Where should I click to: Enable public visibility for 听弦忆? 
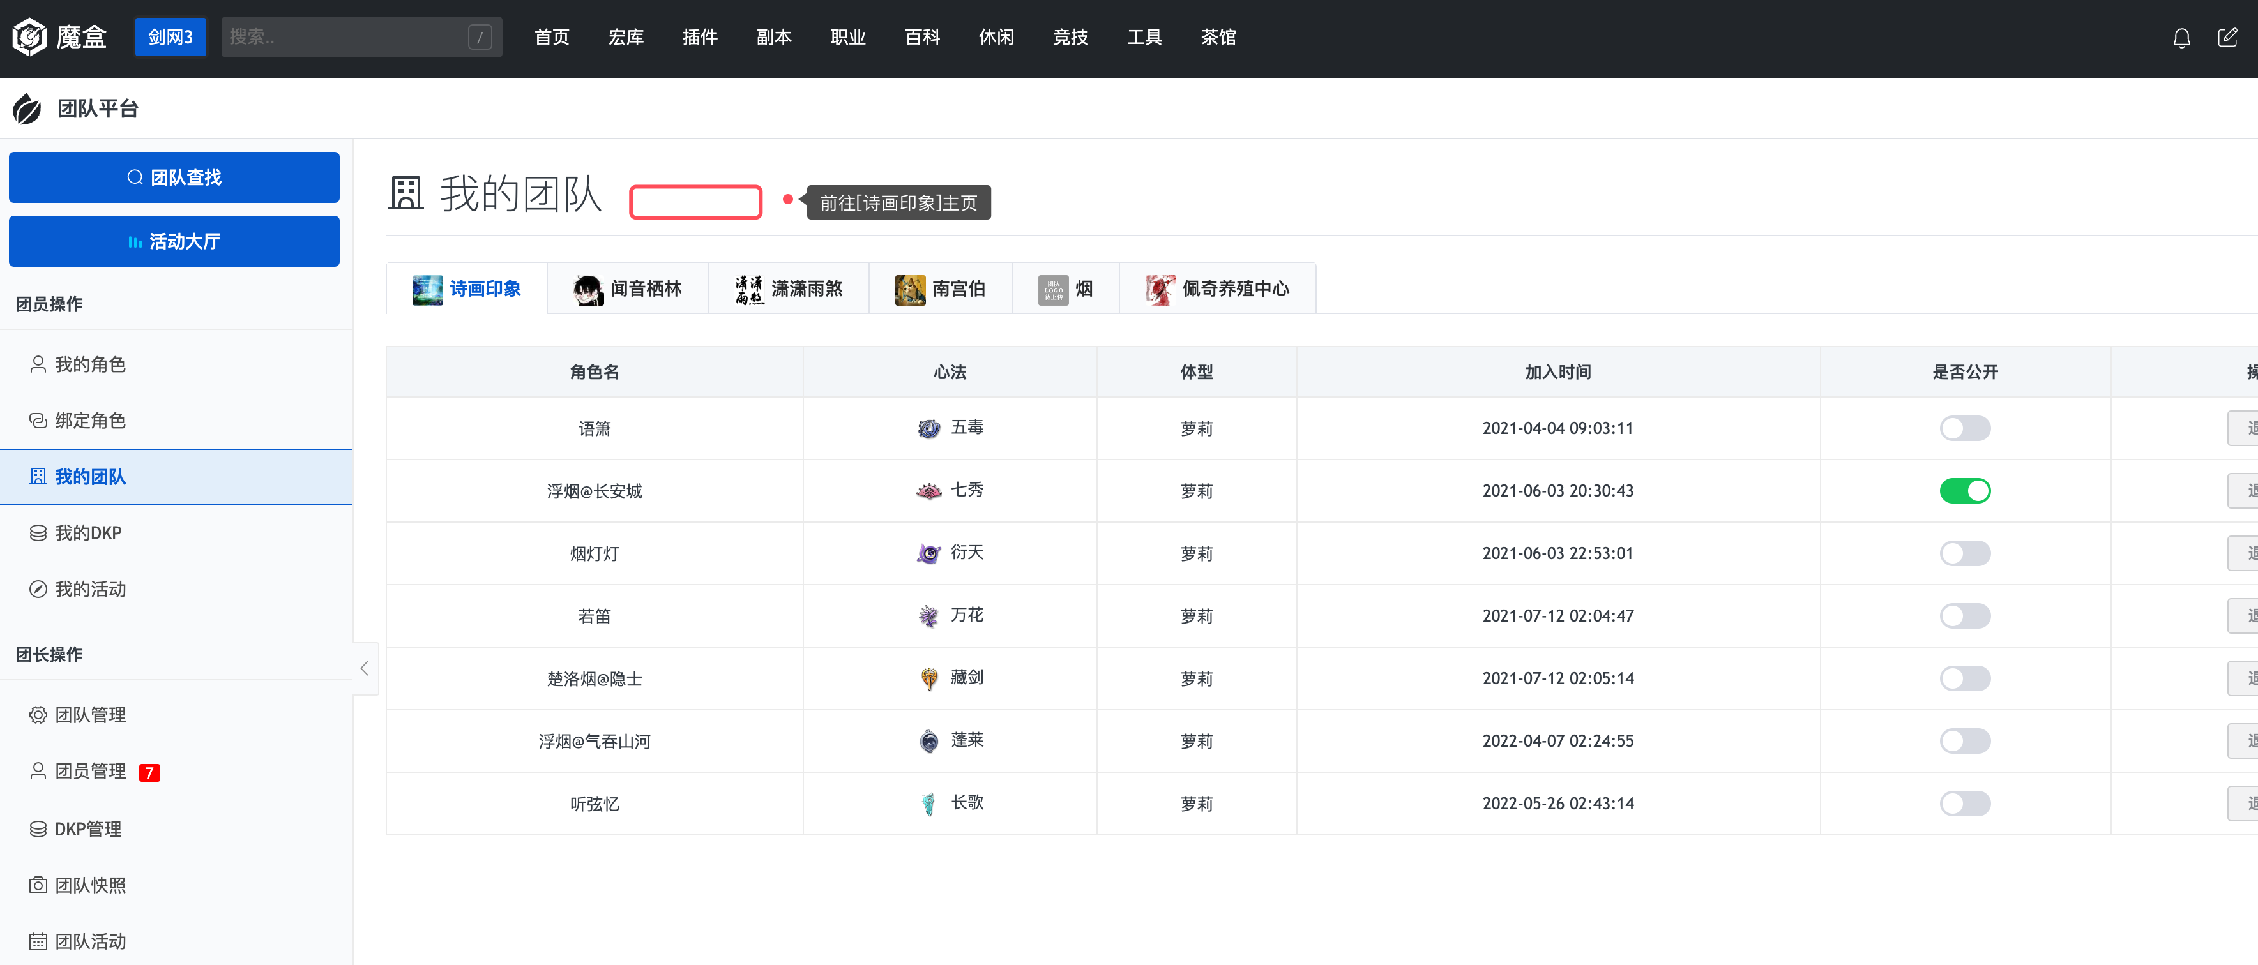point(1966,803)
